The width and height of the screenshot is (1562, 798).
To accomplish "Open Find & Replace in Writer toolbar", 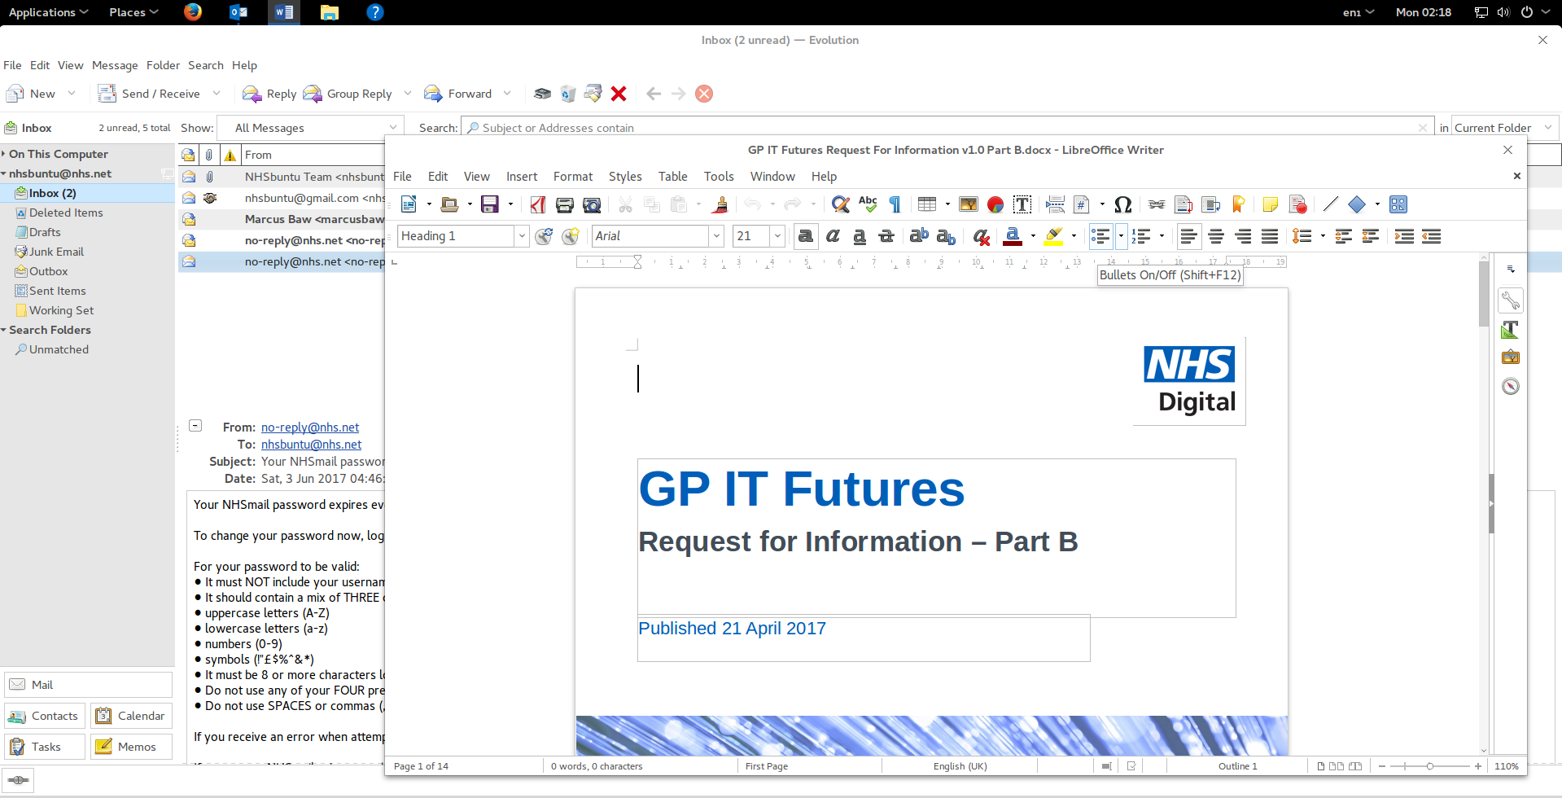I will pyautogui.click(x=841, y=204).
